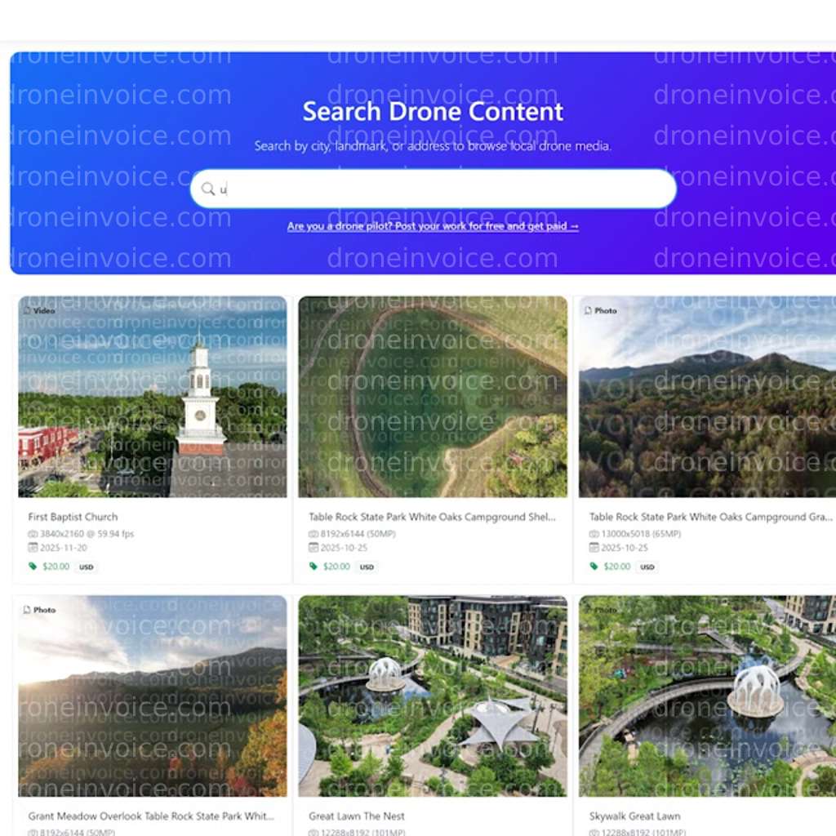
Task: Open the Great Lawn The Nest title
Action: pyautogui.click(x=357, y=816)
